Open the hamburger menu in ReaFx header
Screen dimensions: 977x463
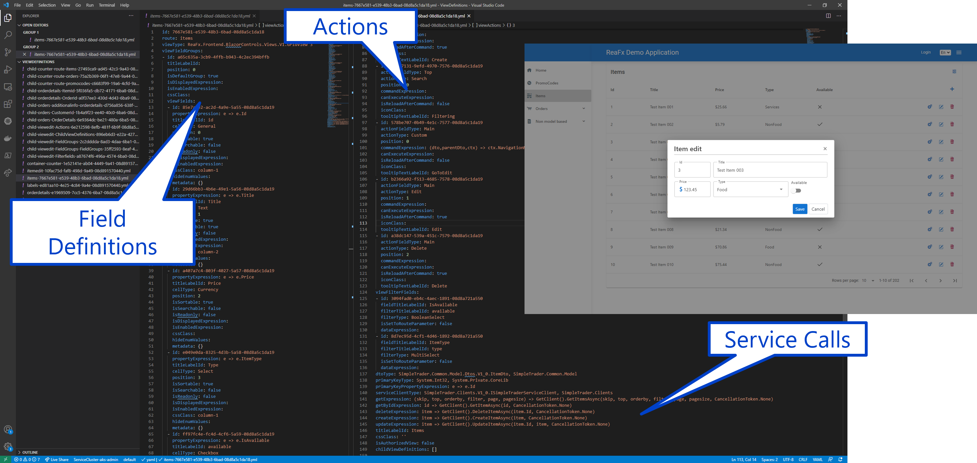959,53
